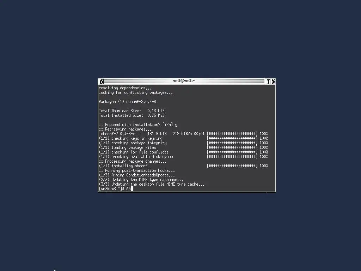The height and width of the screenshot is (271, 361).
Task: Click the vm3@vm3:~ window title text
Action: click(x=184, y=81)
